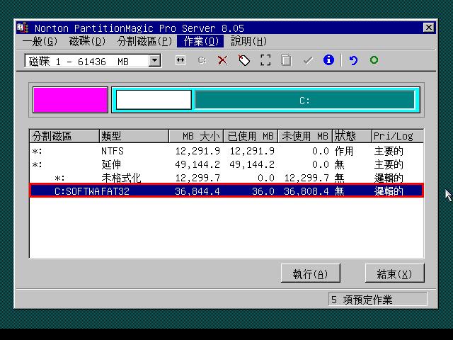
Task: Click the copy partition toolbar icon
Action: pos(286,60)
